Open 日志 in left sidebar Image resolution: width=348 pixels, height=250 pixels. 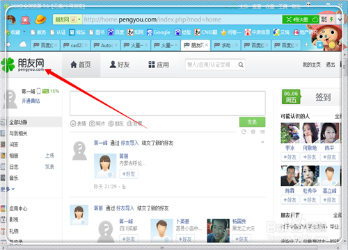14,167
